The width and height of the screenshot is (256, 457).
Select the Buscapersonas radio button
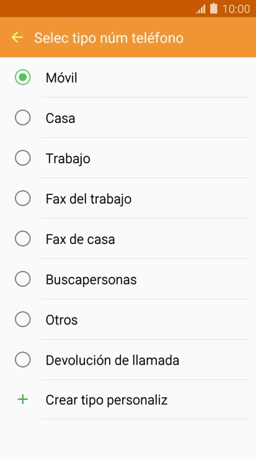[23, 279]
